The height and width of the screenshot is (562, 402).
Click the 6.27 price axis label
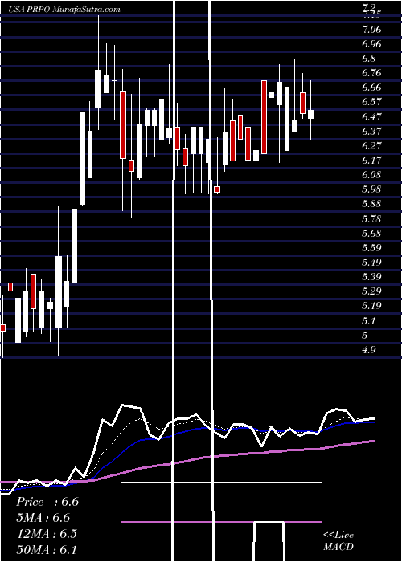tap(371, 145)
